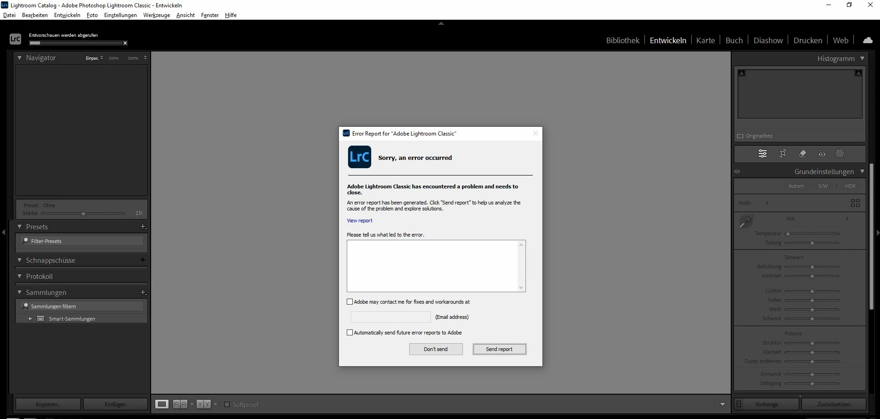Click the LrC logo in error dialog
Viewport: 880px width, 419px height.
click(360, 157)
